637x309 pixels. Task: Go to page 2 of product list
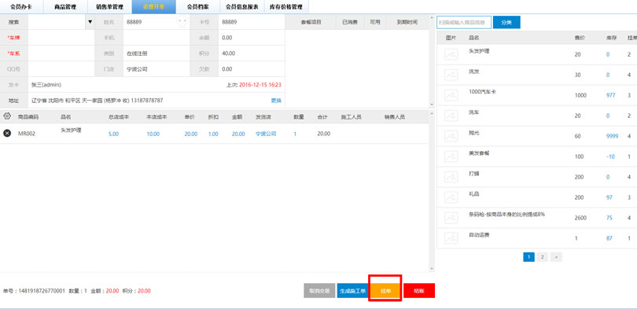542,256
